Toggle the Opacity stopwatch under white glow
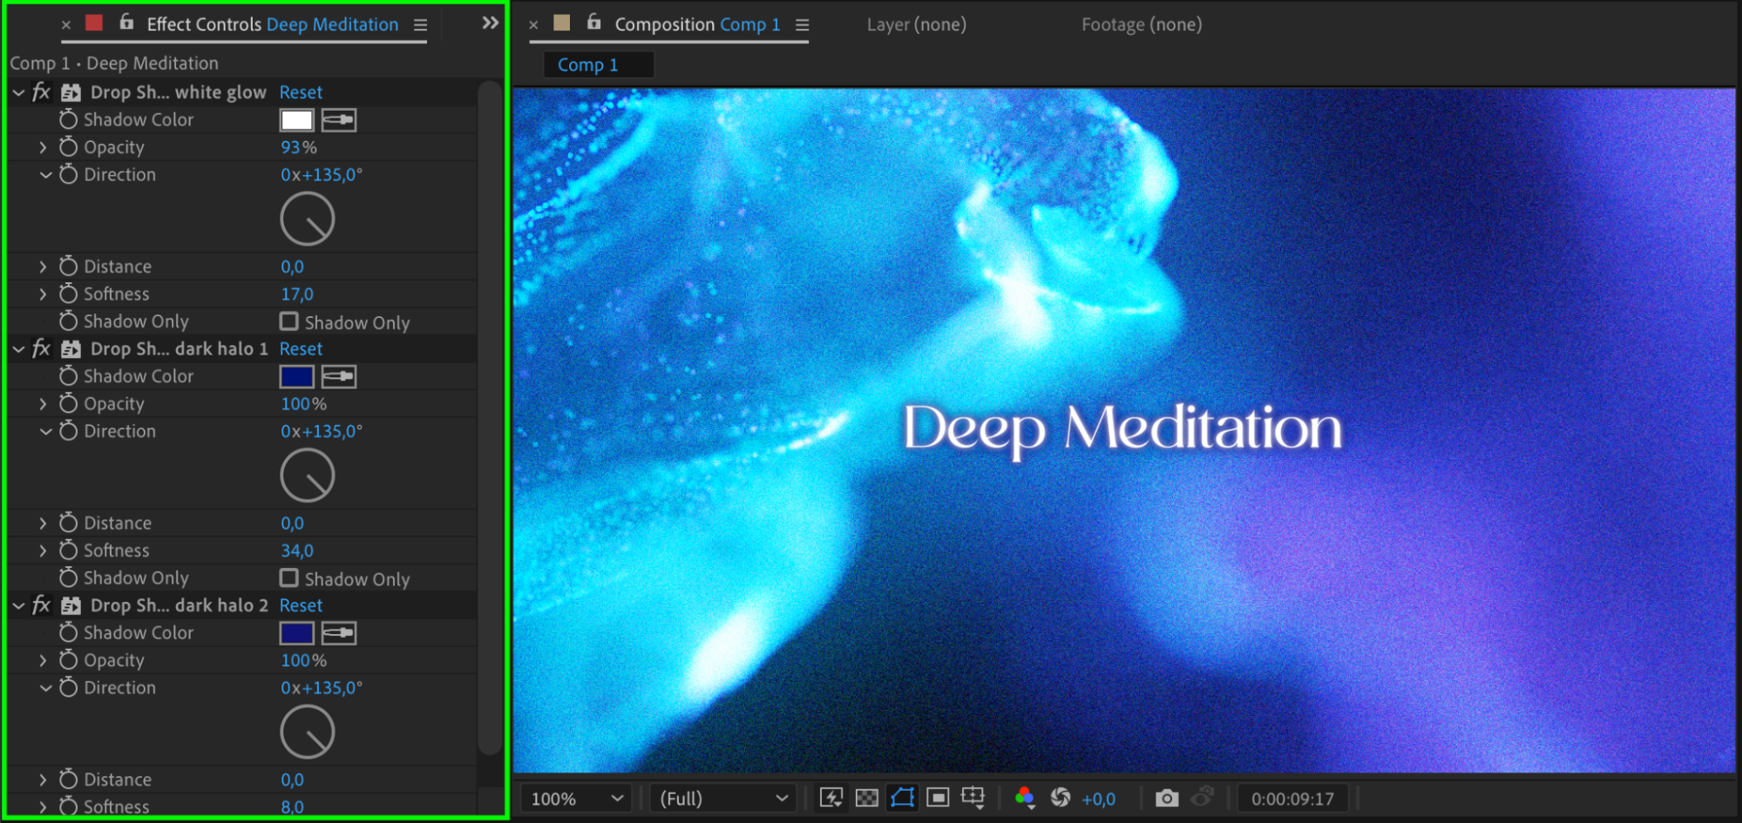Screen dimensions: 1742x823 [68, 147]
